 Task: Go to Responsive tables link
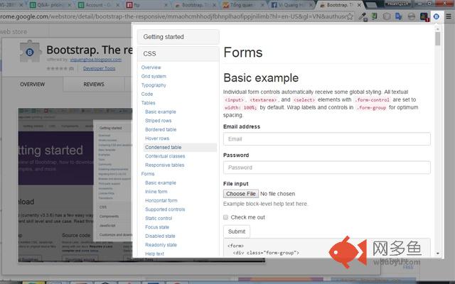pos(164,165)
